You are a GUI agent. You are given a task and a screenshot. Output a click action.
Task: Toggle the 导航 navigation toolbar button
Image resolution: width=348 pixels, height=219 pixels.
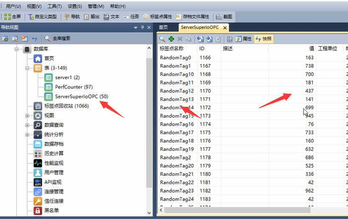tap(72, 17)
